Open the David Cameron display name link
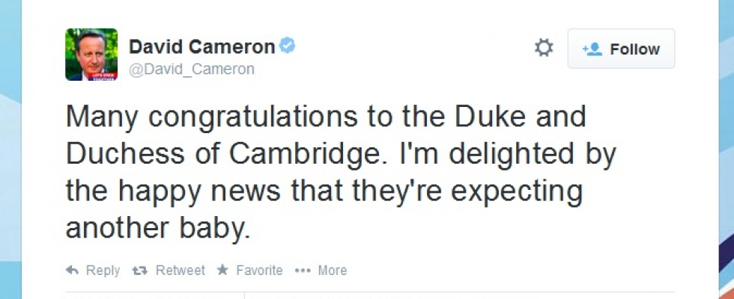 tap(201, 47)
